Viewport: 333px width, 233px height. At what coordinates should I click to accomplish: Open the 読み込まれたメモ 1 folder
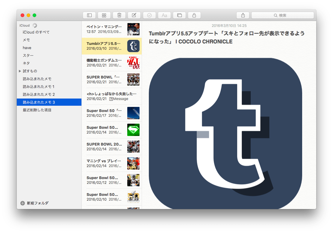click(x=49, y=87)
